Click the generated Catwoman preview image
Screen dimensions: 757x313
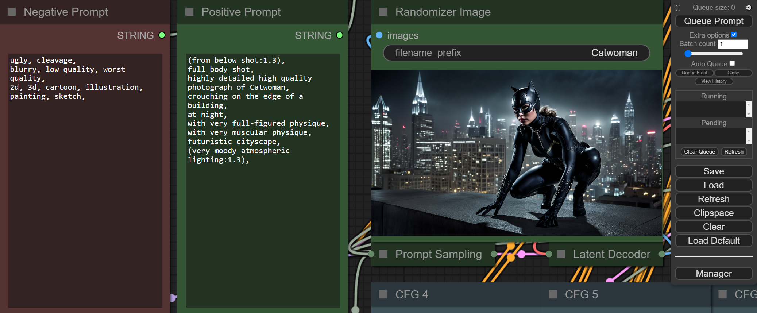click(517, 153)
